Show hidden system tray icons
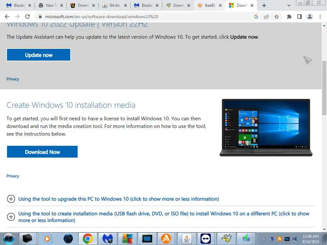 click(264, 239)
